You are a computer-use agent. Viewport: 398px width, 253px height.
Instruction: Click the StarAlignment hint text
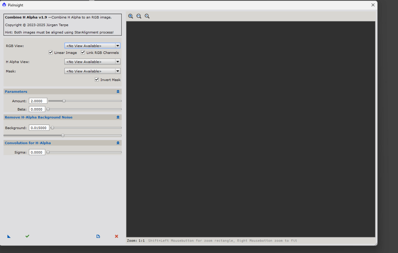(59, 33)
